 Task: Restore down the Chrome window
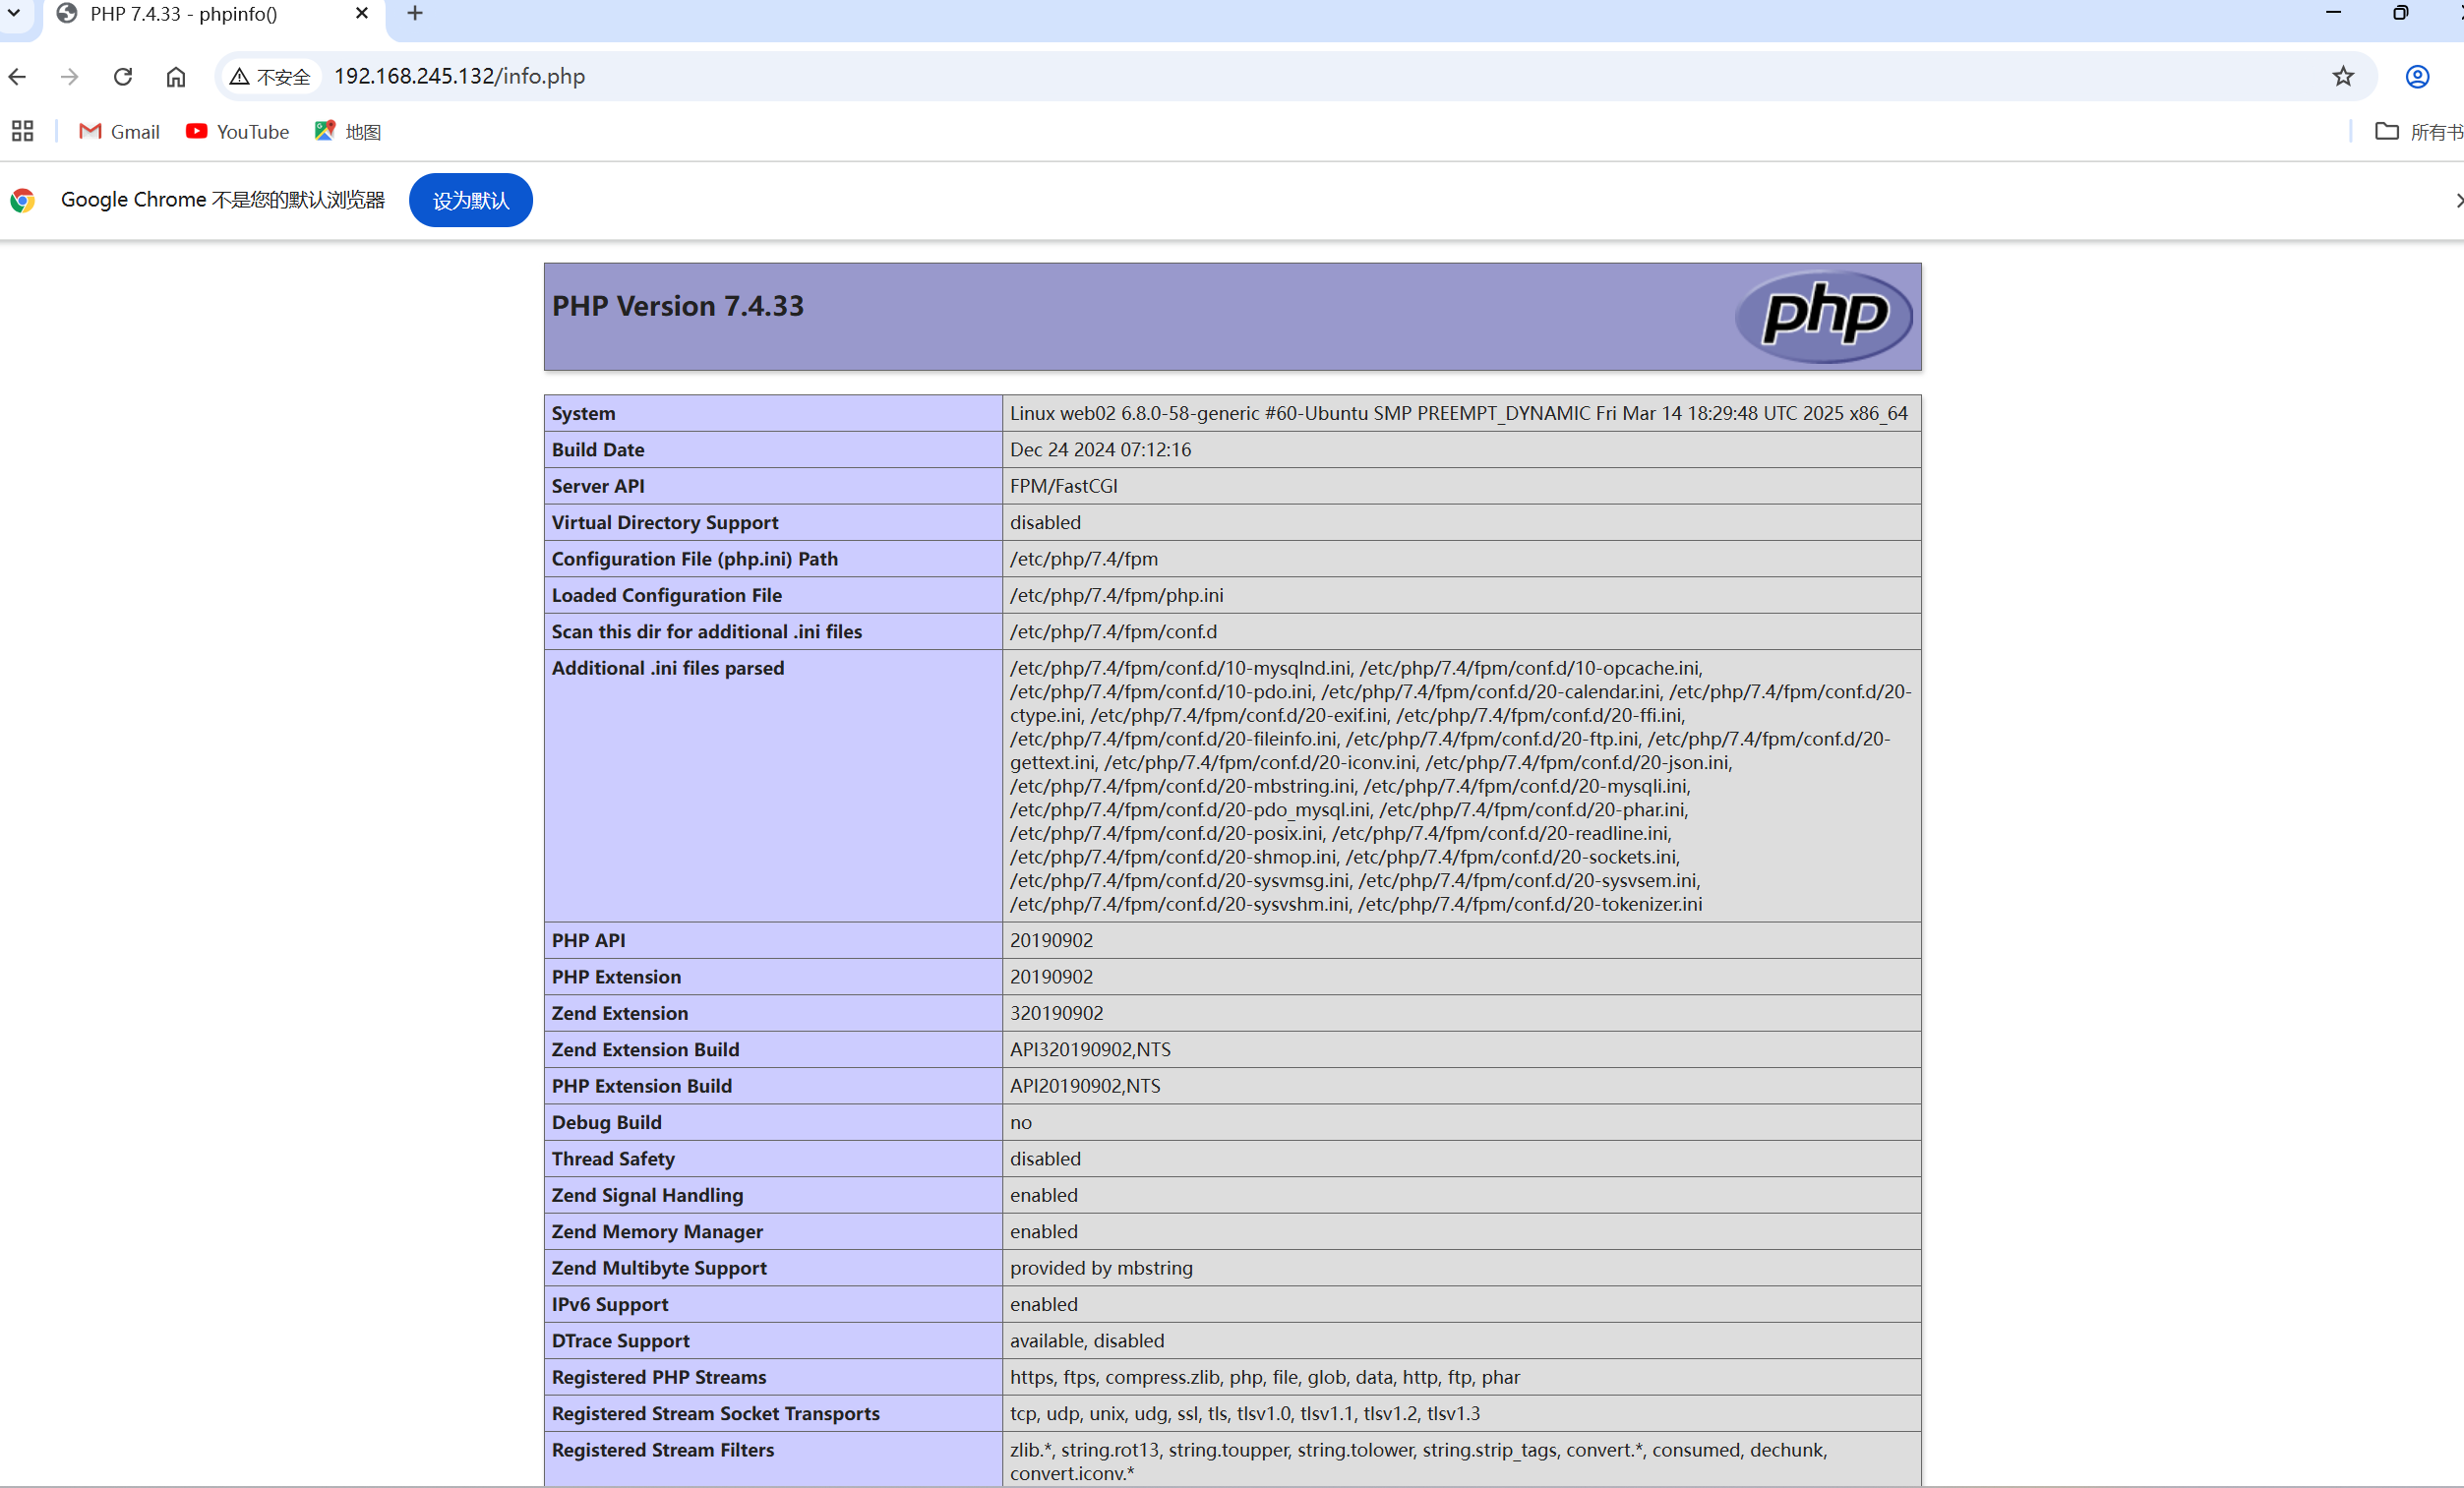coord(2400,13)
